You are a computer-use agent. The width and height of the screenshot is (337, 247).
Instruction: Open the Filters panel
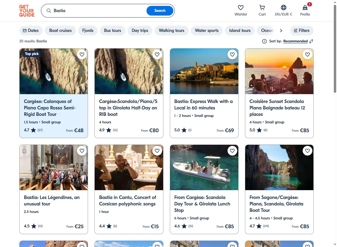coord(302,31)
